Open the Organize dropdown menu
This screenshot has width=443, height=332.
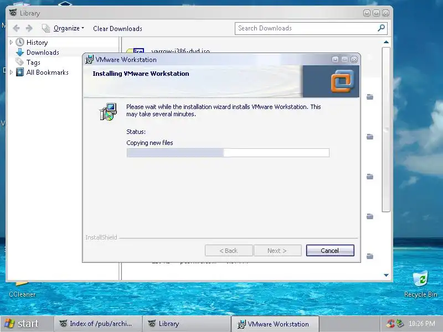(x=69, y=28)
